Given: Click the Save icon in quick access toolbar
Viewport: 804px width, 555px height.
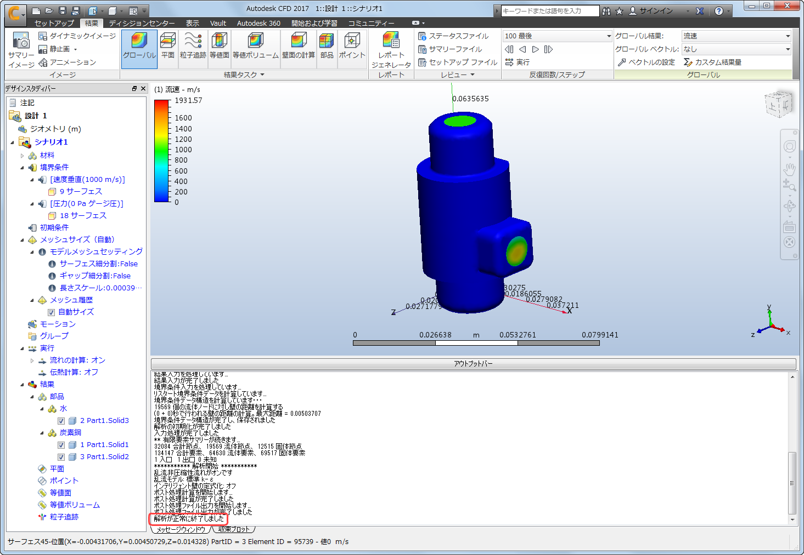Looking at the screenshot, I should pos(63,11).
